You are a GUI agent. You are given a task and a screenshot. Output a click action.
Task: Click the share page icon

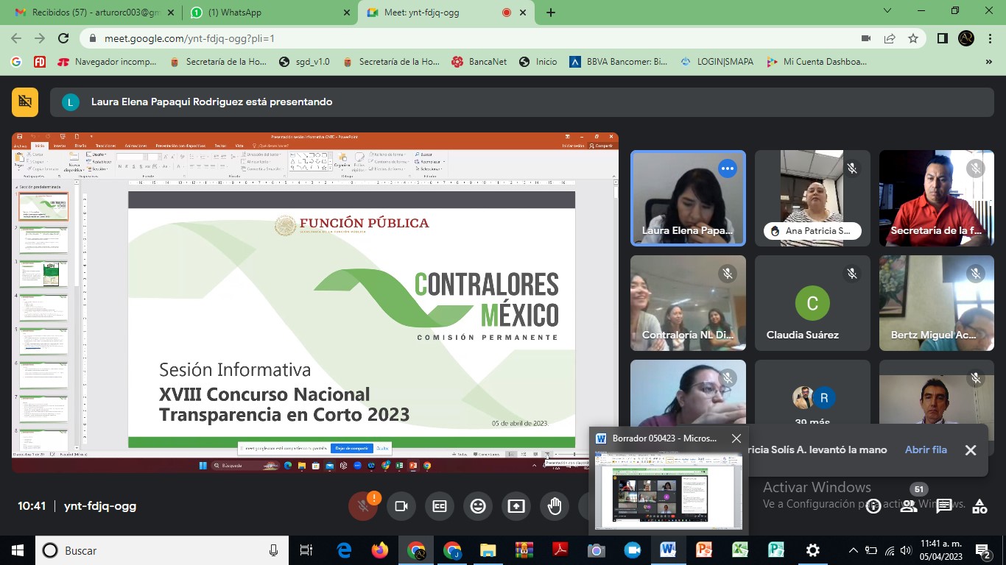pyautogui.click(x=890, y=38)
